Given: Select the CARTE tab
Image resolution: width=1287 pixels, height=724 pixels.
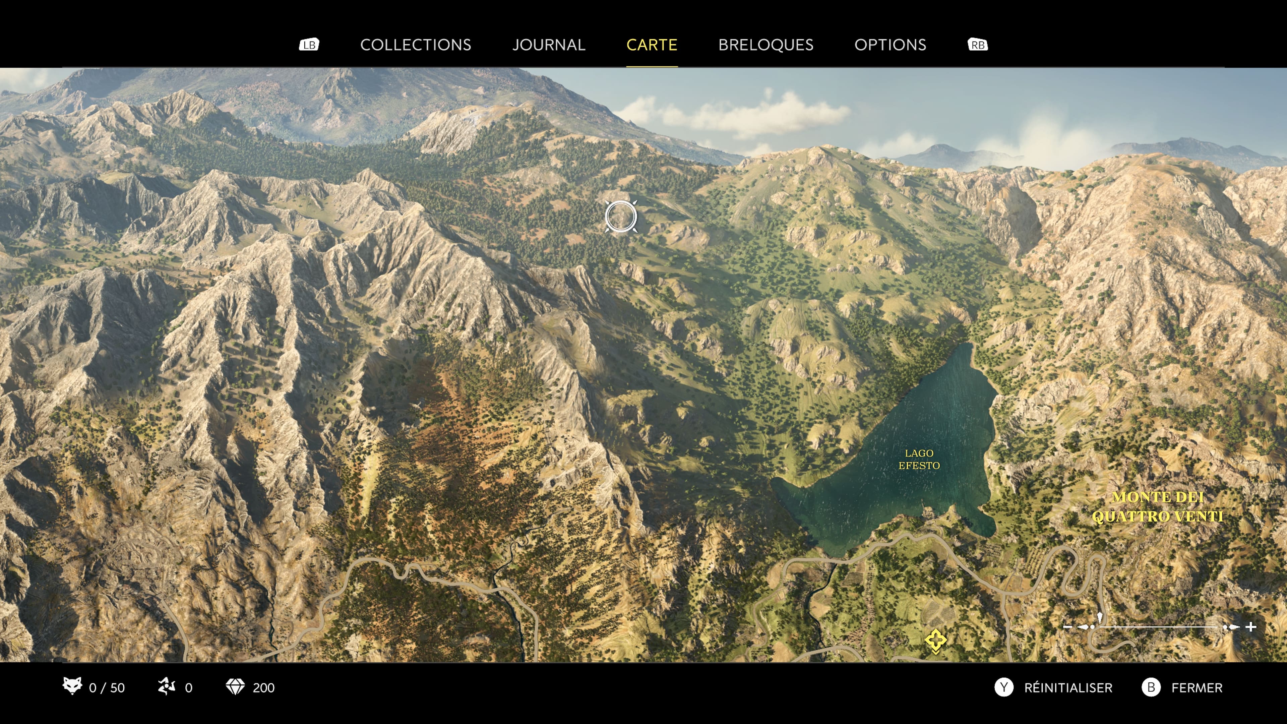Looking at the screenshot, I should coord(652,45).
